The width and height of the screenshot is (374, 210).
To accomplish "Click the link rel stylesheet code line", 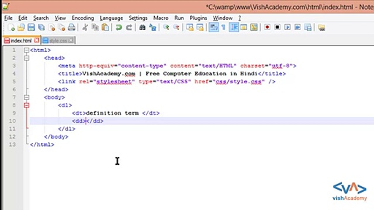I will [167, 82].
